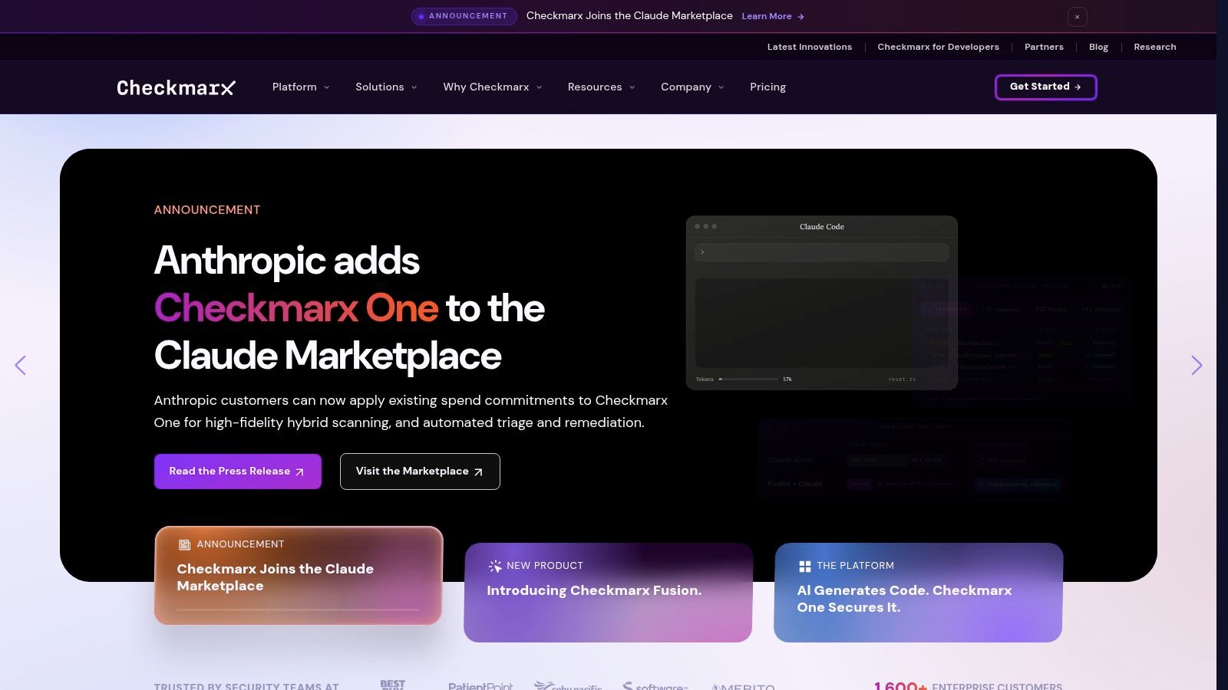Click the grid icon beside The Platform

pyautogui.click(x=804, y=566)
